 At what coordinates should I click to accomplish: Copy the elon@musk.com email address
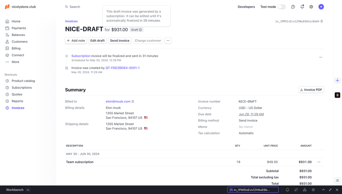133,101
